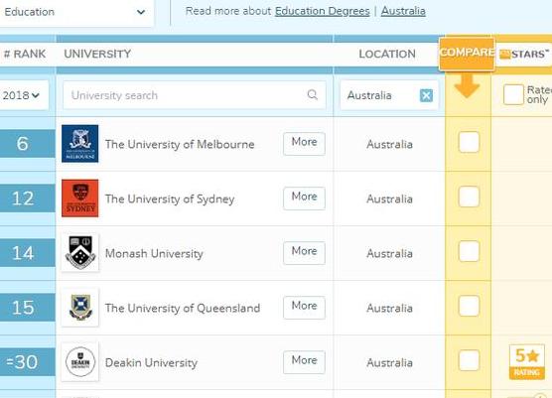This screenshot has width=552, height=398.
Task: Click Australia location in Sydney row
Action: point(389,199)
